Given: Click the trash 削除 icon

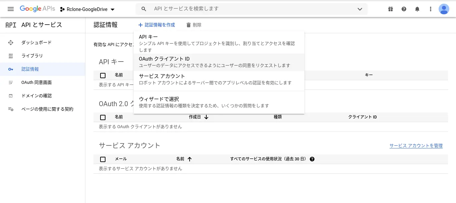Looking at the screenshot, I should (x=189, y=25).
